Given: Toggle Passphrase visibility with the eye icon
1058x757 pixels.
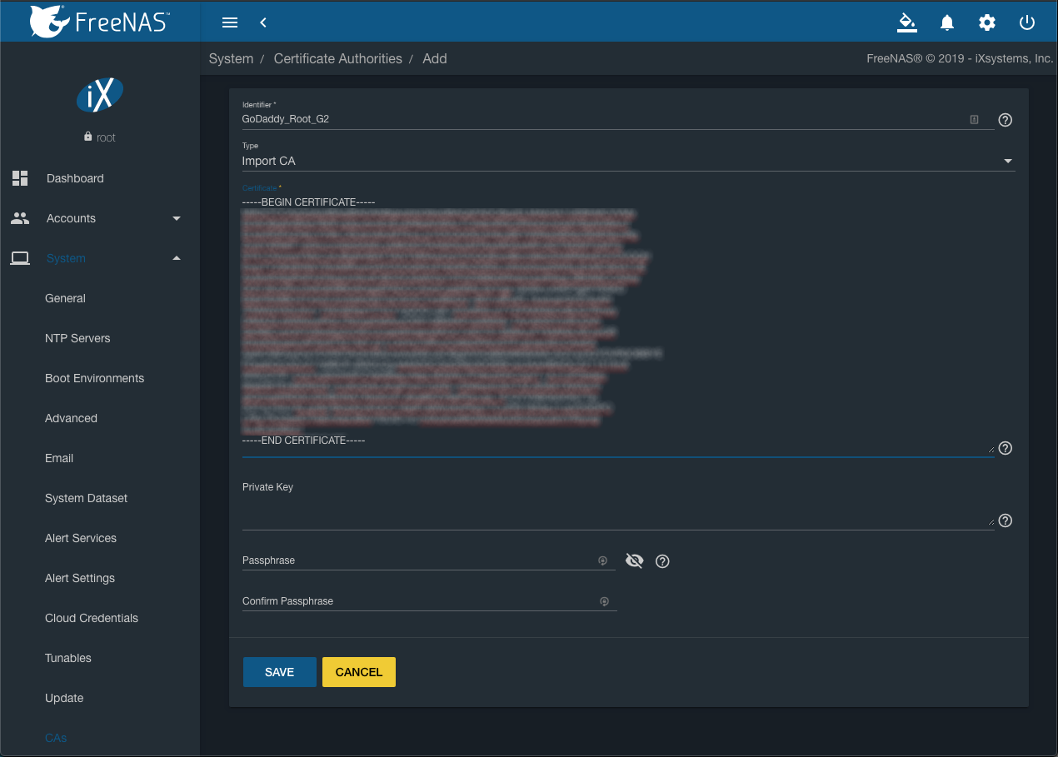Looking at the screenshot, I should pyautogui.click(x=634, y=560).
